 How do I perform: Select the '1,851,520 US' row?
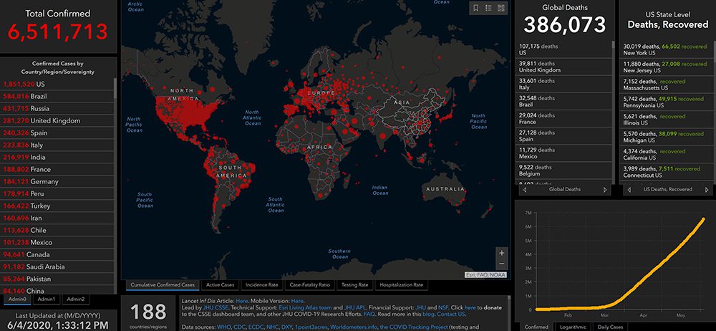click(x=57, y=84)
